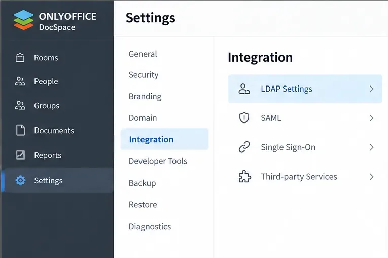Navigate to Documents label in sidebar
The height and width of the screenshot is (258, 388).
54,131
